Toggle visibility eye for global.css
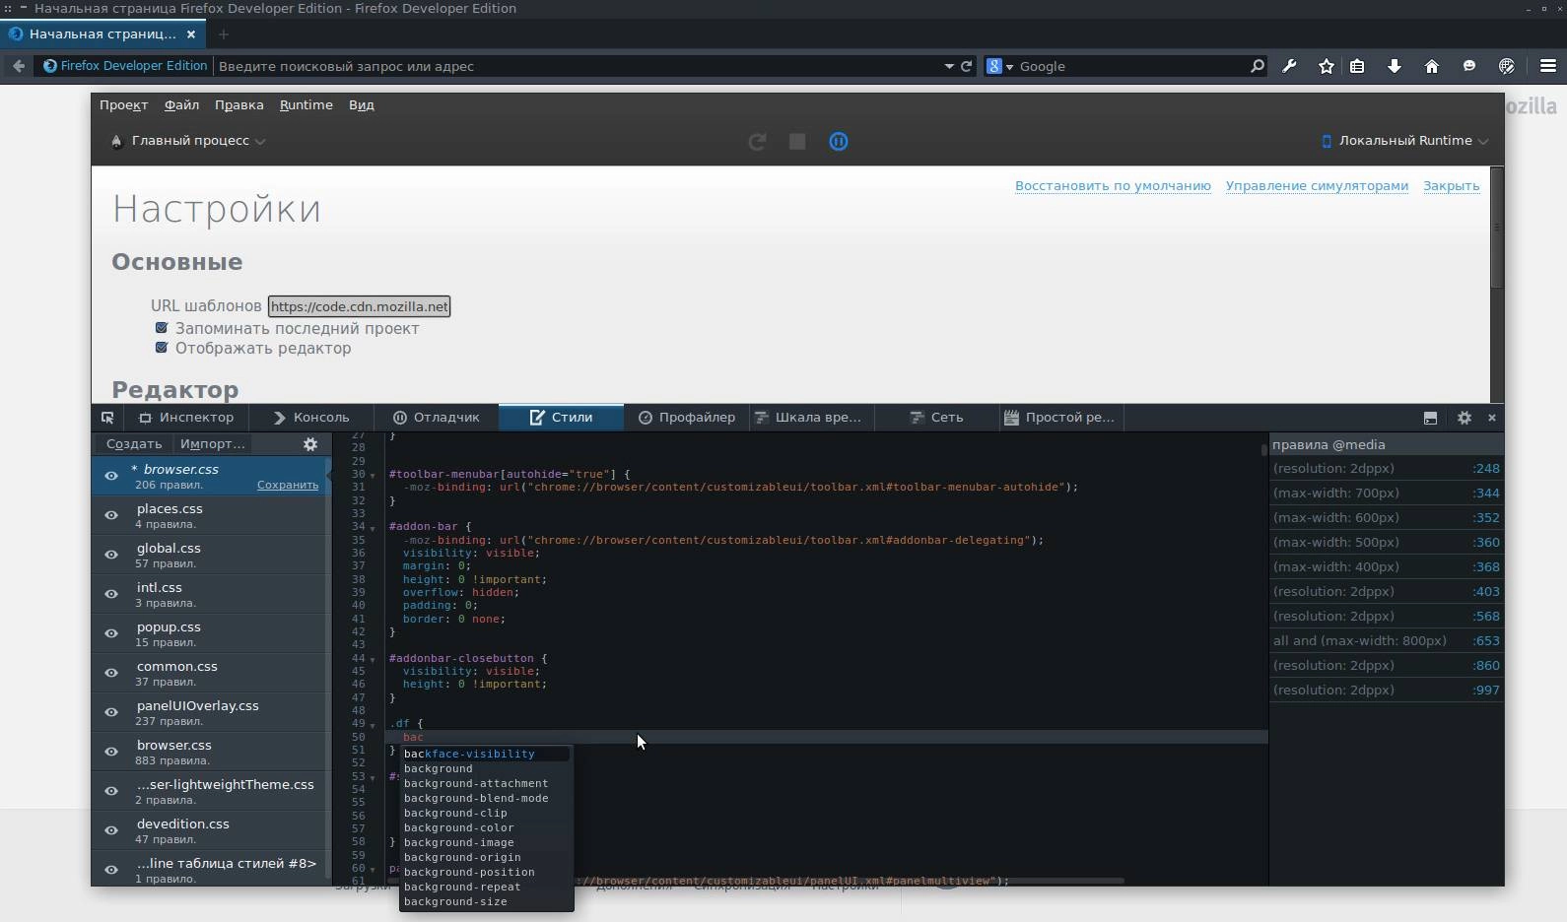The width and height of the screenshot is (1567, 922). tap(111, 555)
